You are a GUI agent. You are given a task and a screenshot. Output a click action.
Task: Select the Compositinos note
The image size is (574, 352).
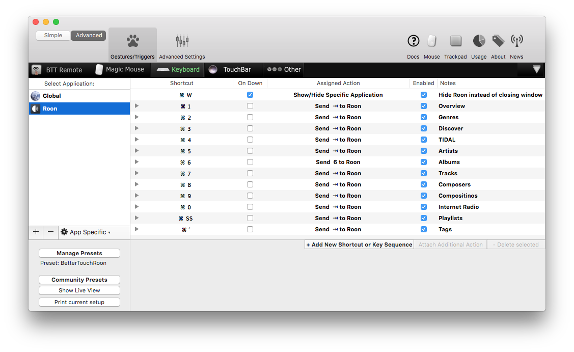[x=458, y=196]
